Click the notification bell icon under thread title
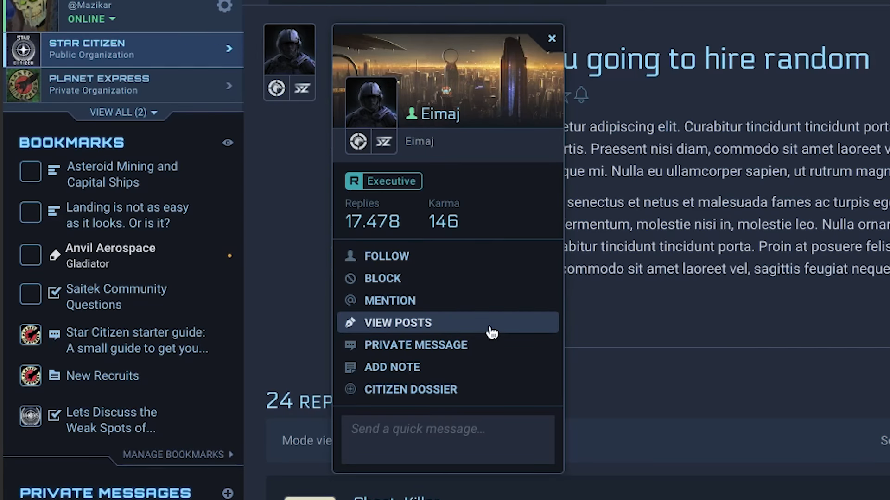Screen dimensions: 890x500 (x=581, y=95)
